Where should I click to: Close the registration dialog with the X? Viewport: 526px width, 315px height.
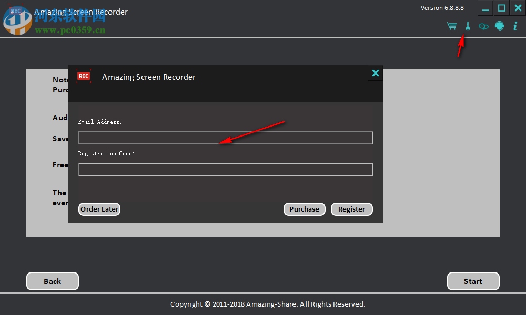click(375, 73)
